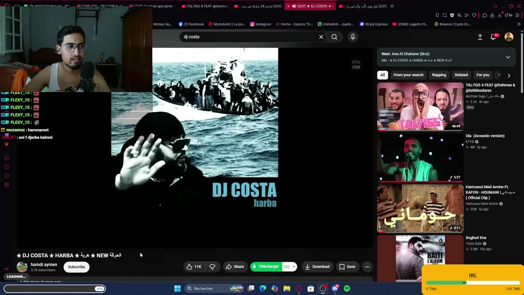Select the For you filter chip
Image resolution: width=524 pixels, height=295 pixels.
[x=483, y=75]
